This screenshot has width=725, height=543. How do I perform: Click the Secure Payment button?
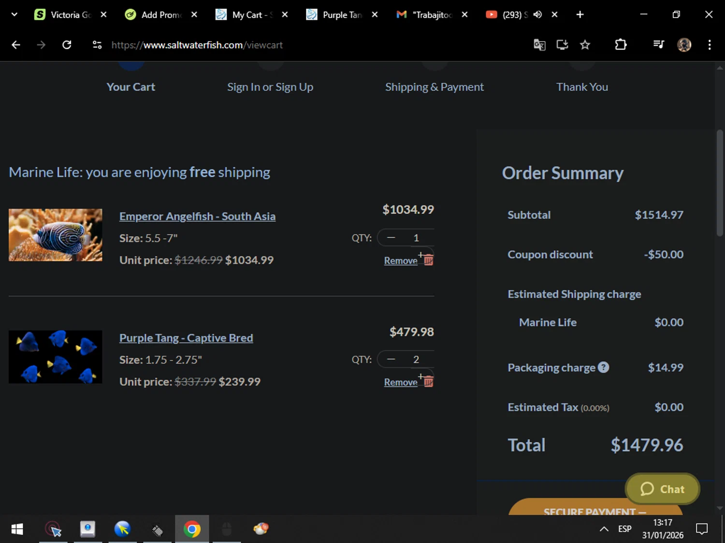(595, 507)
